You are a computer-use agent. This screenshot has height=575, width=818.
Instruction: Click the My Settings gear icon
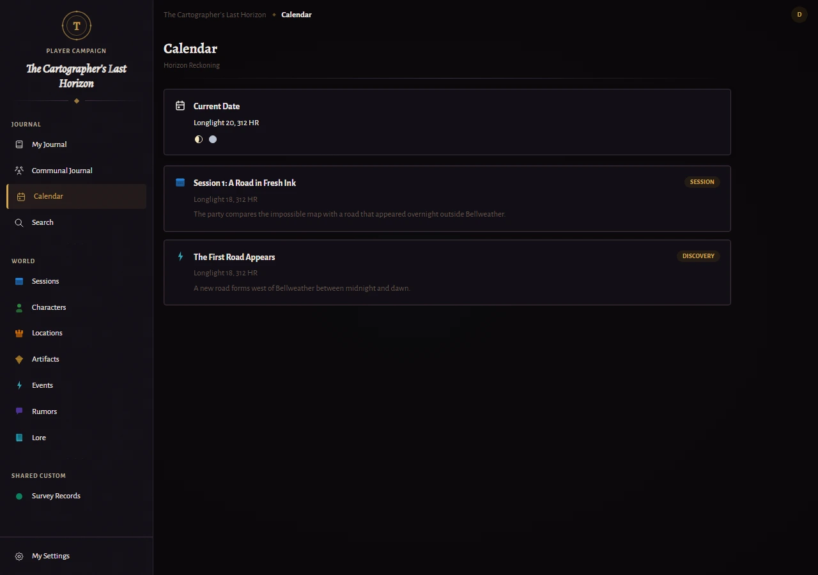(19, 556)
